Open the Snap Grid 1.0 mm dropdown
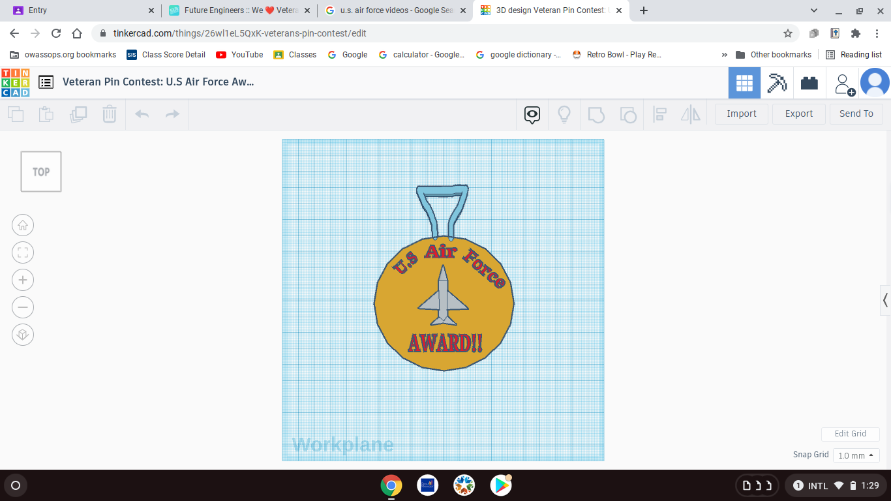The image size is (891, 501). (x=856, y=455)
